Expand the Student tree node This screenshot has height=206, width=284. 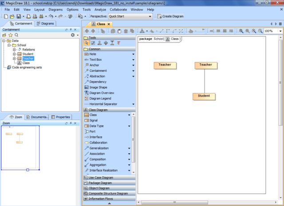pos(14,54)
